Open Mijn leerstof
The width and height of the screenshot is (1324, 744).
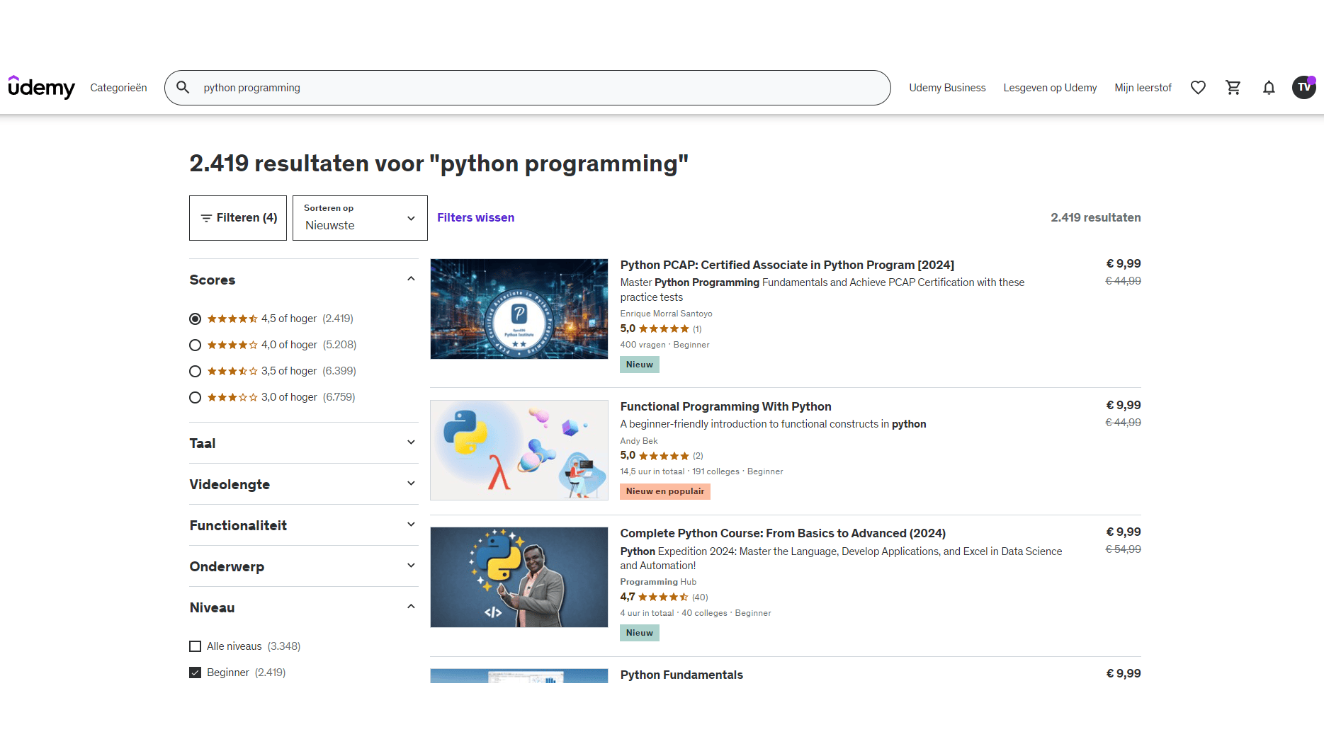(1143, 87)
